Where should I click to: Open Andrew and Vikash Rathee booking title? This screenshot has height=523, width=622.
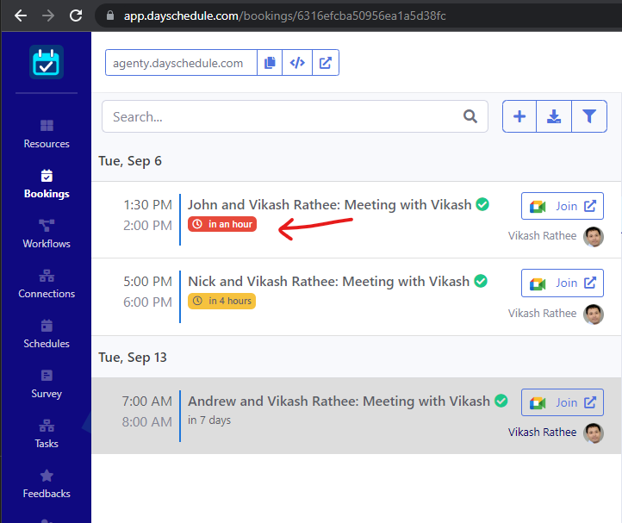[339, 402]
